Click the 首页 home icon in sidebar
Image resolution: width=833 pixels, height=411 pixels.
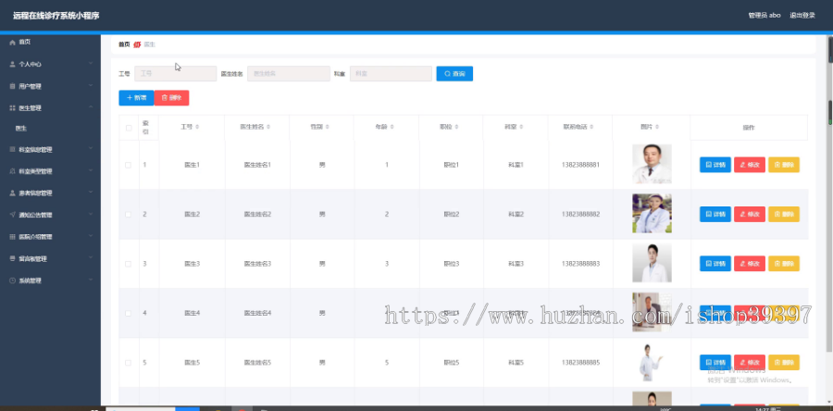point(12,42)
